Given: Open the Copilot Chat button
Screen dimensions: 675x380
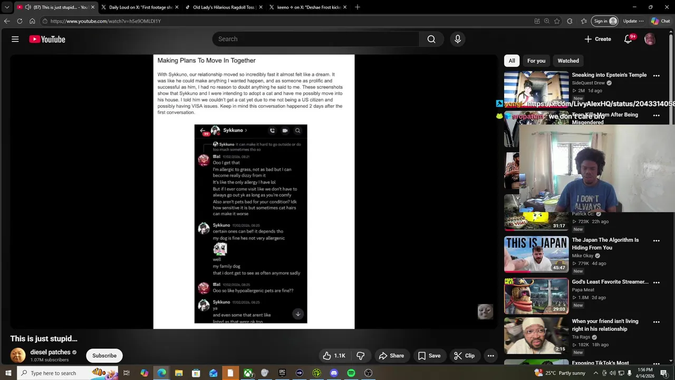Looking at the screenshot, I should [660, 21].
